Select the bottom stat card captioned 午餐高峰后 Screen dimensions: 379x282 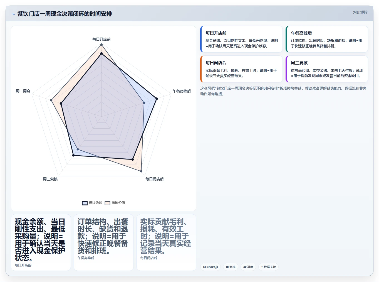click(x=104, y=242)
